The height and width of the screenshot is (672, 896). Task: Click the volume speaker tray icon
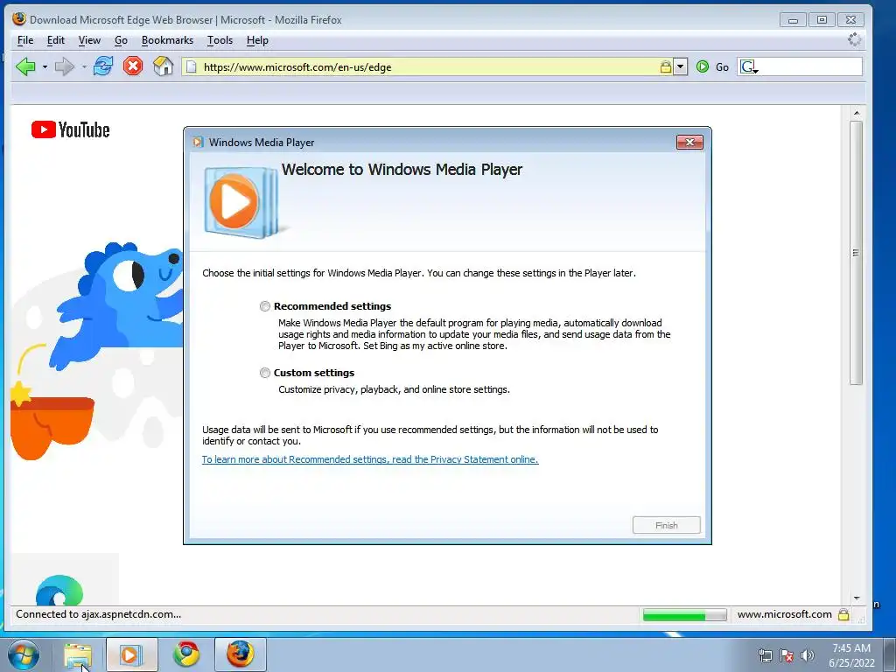pyautogui.click(x=808, y=655)
